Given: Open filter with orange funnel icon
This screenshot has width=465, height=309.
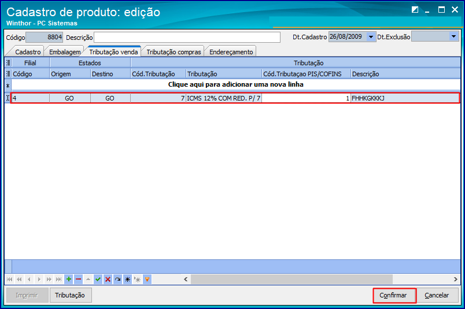Looking at the screenshot, I should pos(147,279).
